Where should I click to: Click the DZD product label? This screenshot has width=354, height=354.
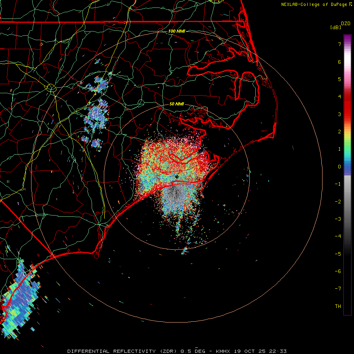(x=346, y=24)
